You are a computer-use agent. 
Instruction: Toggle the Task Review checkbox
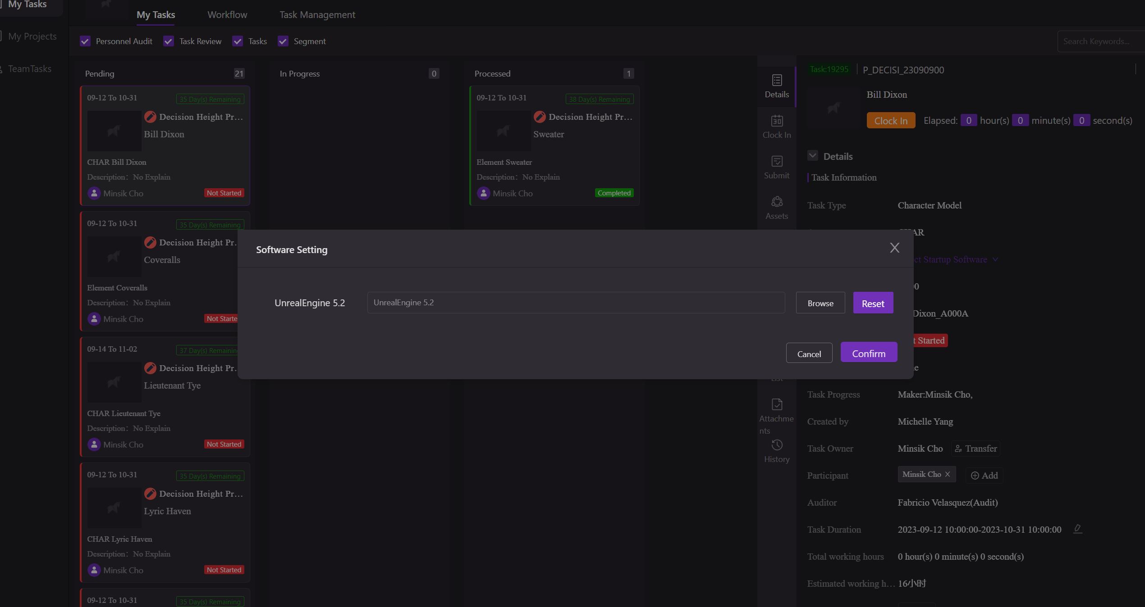(169, 41)
